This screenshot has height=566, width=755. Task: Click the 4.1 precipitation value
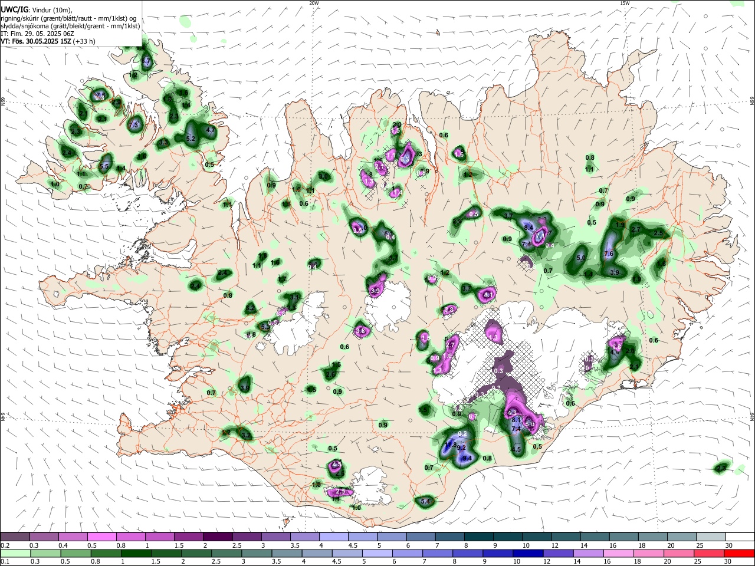click(x=488, y=295)
